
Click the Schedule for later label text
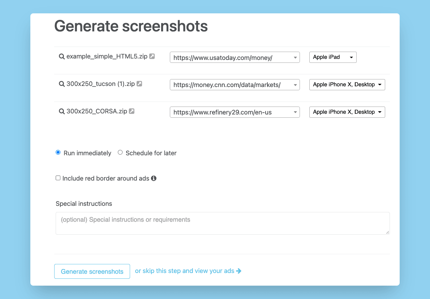(151, 153)
